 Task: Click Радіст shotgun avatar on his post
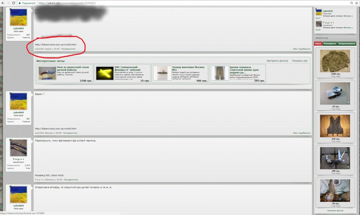pyautogui.click(x=19, y=148)
